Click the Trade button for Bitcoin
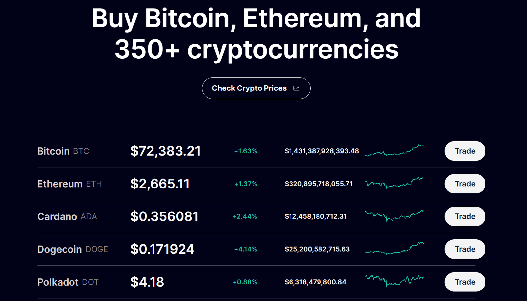The width and height of the screenshot is (527, 301). [464, 151]
